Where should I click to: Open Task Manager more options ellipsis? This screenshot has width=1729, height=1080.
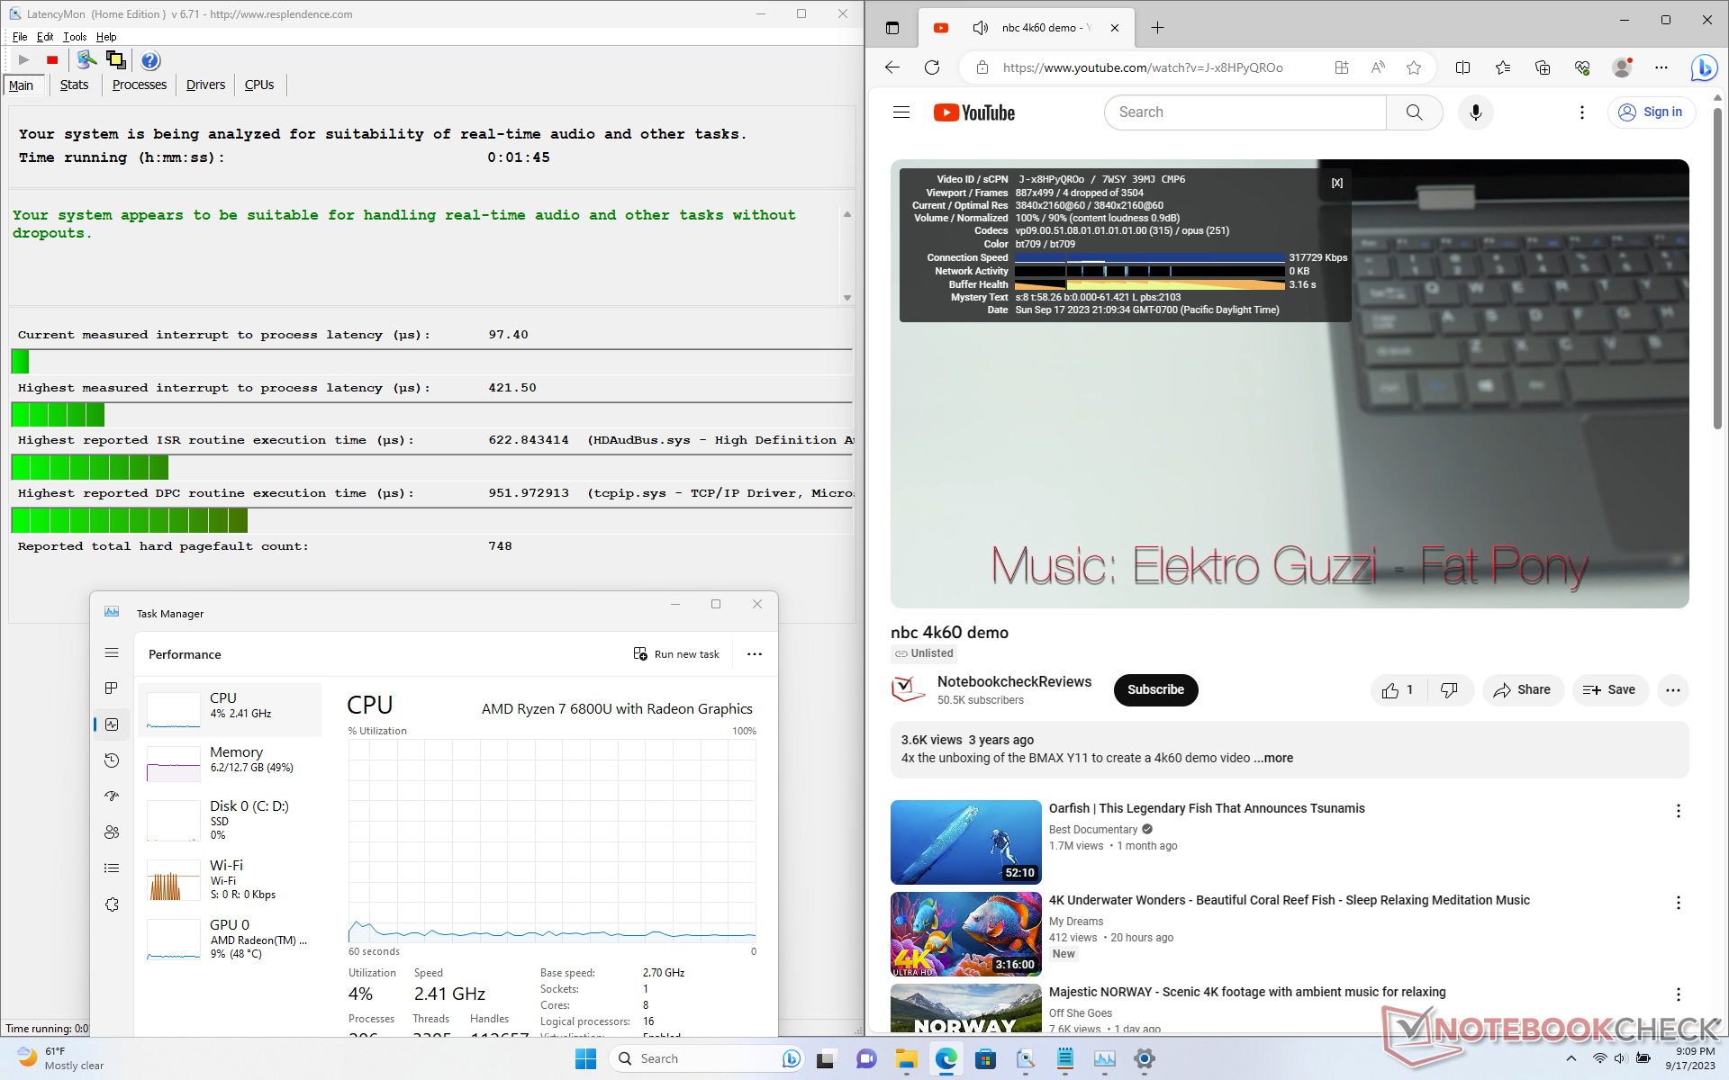[x=755, y=654]
